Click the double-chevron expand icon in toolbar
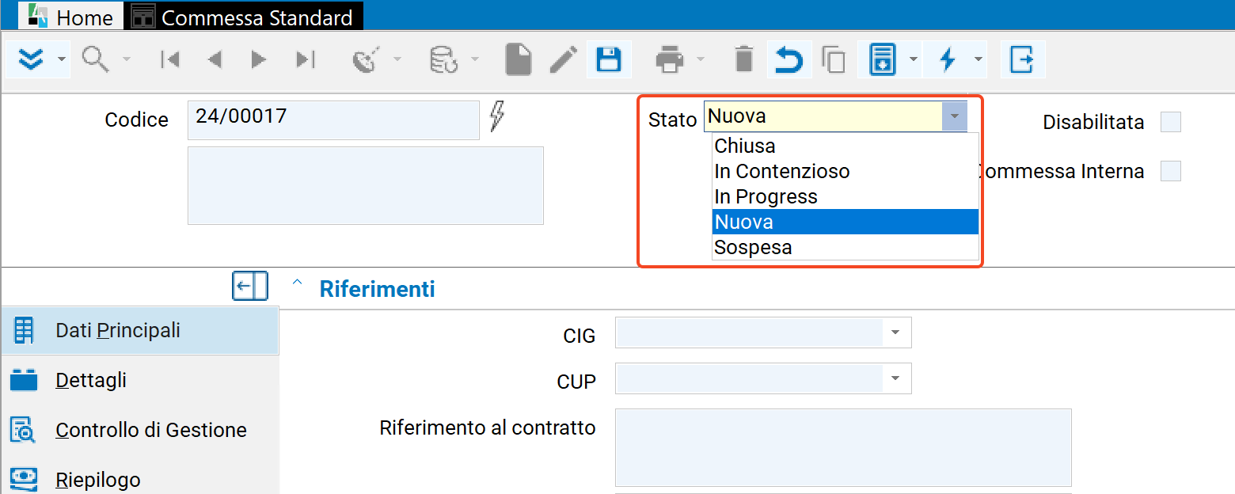The height and width of the screenshot is (494, 1235). click(x=31, y=59)
